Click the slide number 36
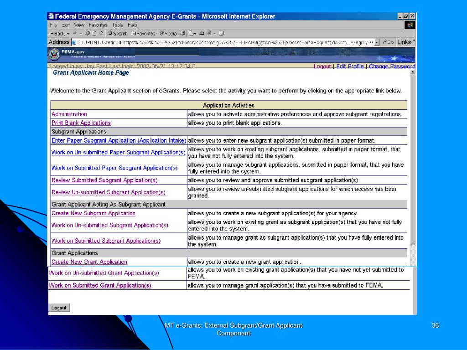This screenshot has width=467, height=350. click(x=435, y=325)
